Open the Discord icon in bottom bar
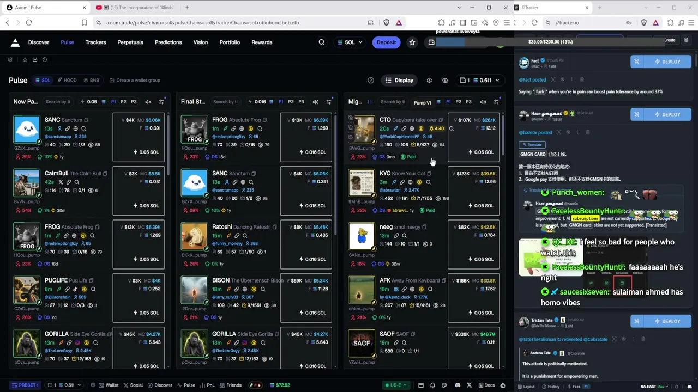The width and height of the screenshot is (698, 392). 458,385
